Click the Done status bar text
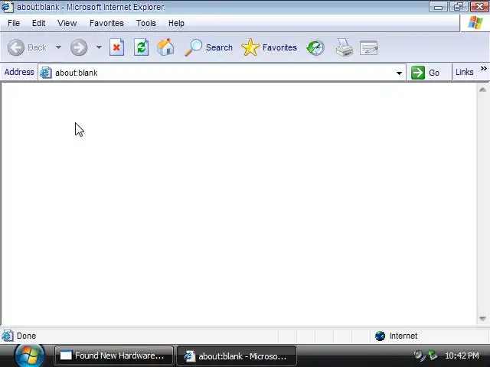490x367 pixels. coord(27,336)
